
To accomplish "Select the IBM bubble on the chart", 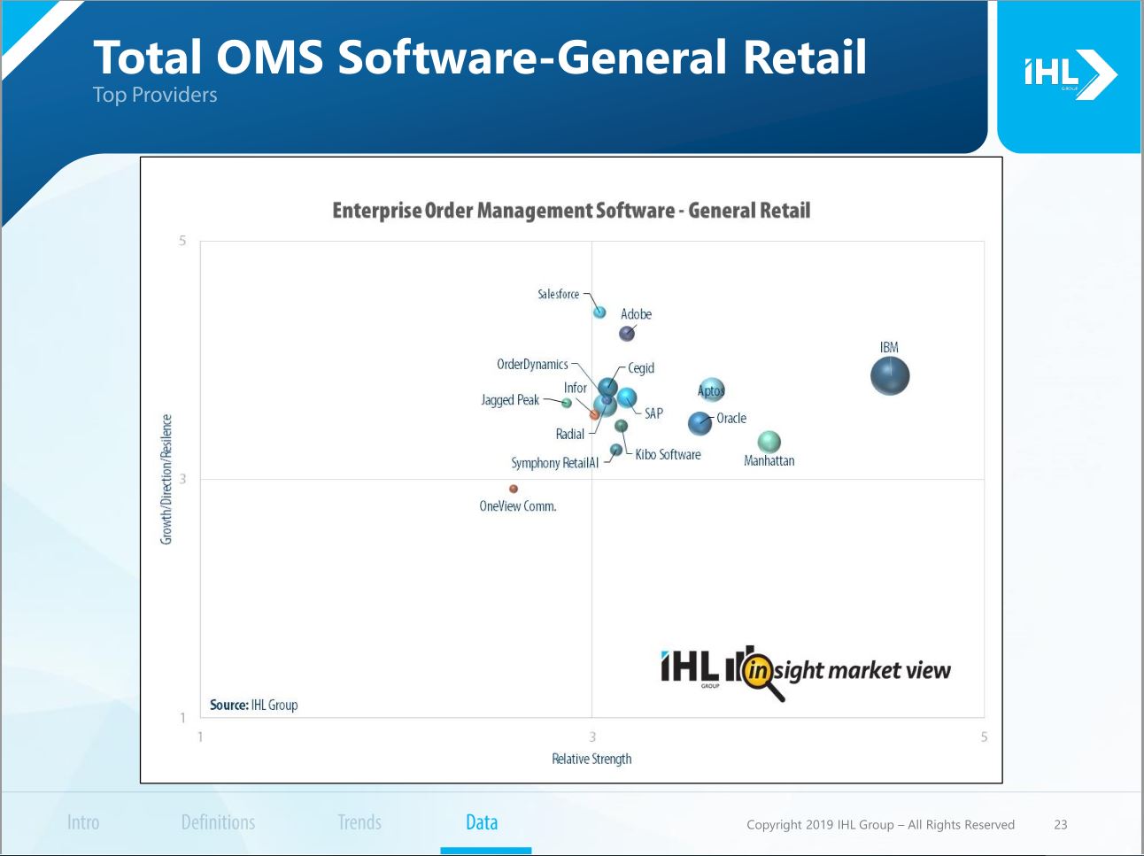I will click(x=890, y=375).
